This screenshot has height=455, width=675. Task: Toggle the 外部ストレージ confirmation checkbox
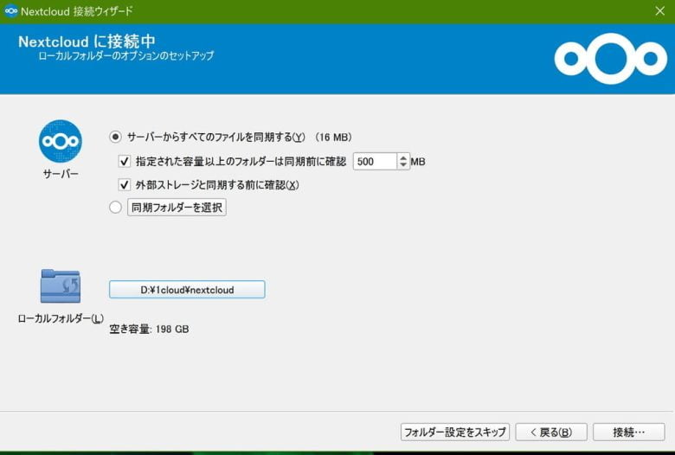point(124,184)
